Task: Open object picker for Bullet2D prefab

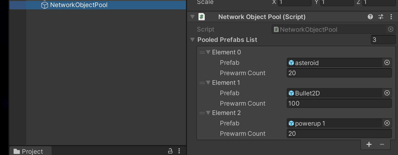Action: tap(387, 93)
